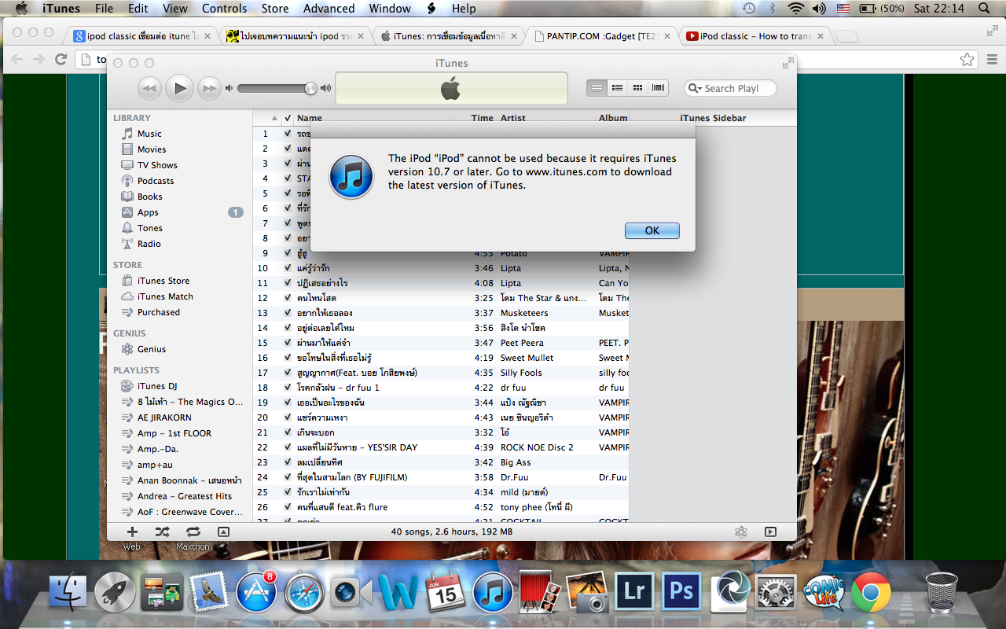Uncheck the Silly Fools song in row 17
Image resolution: width=1006 pixels, height=629 pixels.
tap(288, 373)
